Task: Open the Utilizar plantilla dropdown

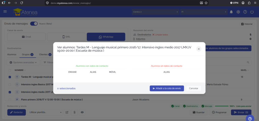Action: (45, 112)
